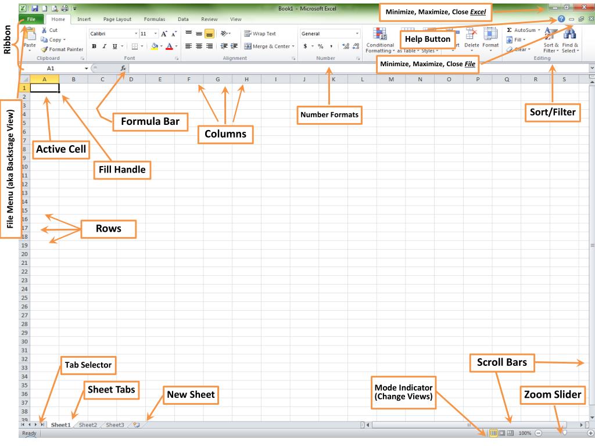Click the Insert Worksheet icon after Sheet3
Screen dimensions: 595x446
click(136, 425)
